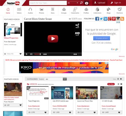Click the TV icon beside search
The width and height of the screenshot is (126, 116).
[x=86, y=3]
